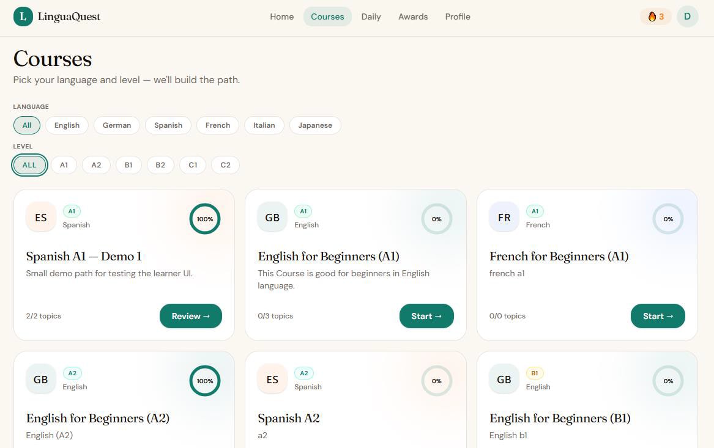714x448 pixels.
Task: Click the 2/2 topics label
Action: pyautogui.click(x=43, y=316)
